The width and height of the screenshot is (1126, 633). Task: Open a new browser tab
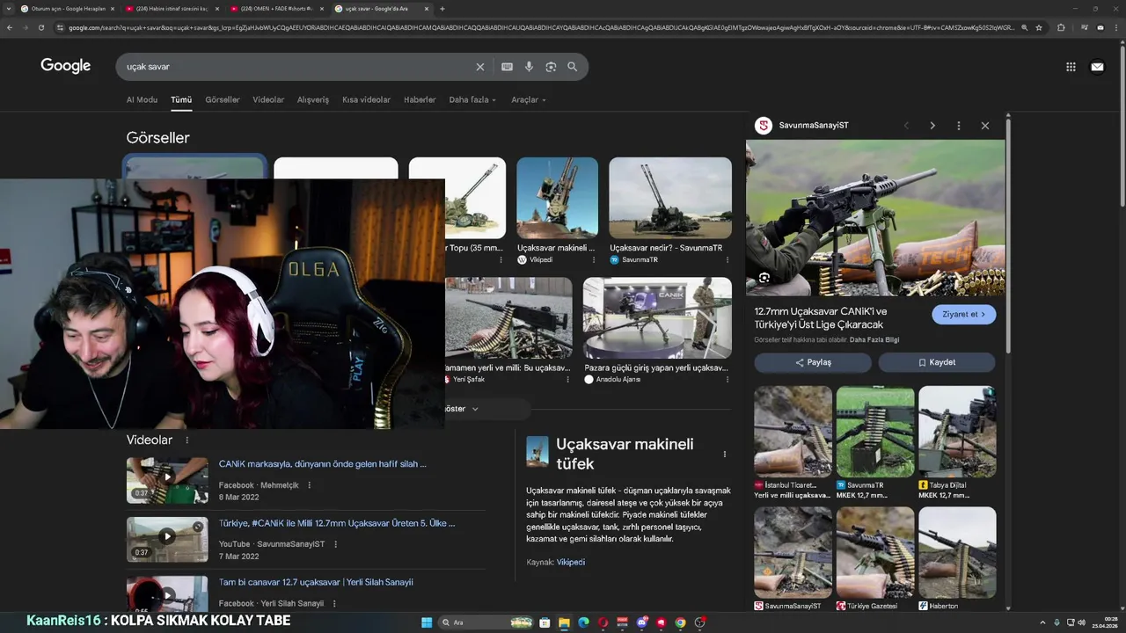(x=442, y=9)
